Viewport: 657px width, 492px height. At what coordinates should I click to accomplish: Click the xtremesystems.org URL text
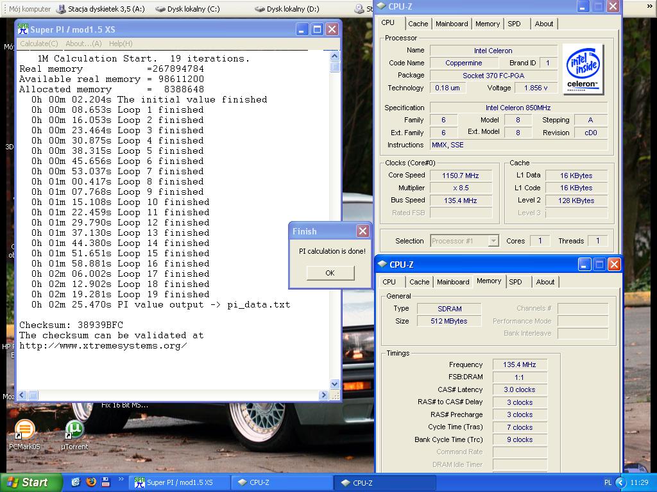point(103,345)
